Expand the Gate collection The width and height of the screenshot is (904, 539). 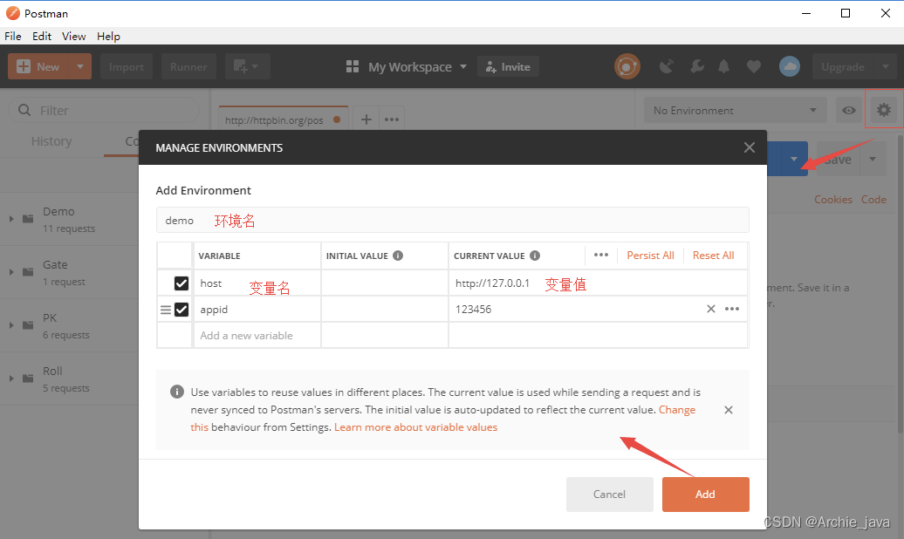[x=11, y=272]
